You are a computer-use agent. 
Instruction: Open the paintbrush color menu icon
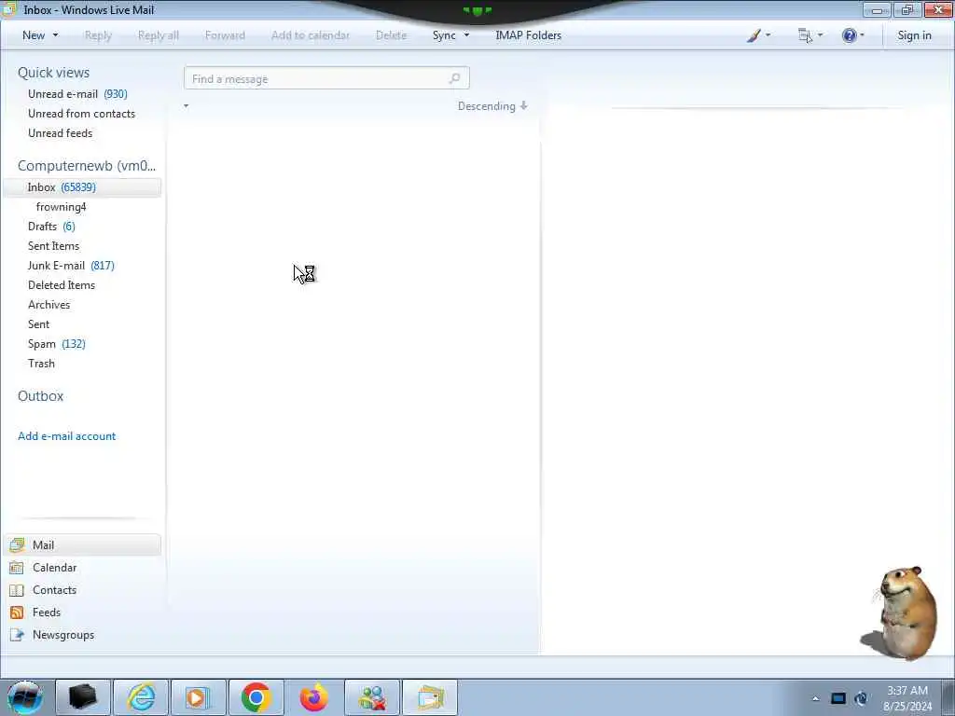pyautogui.click(x=754, y=35)
